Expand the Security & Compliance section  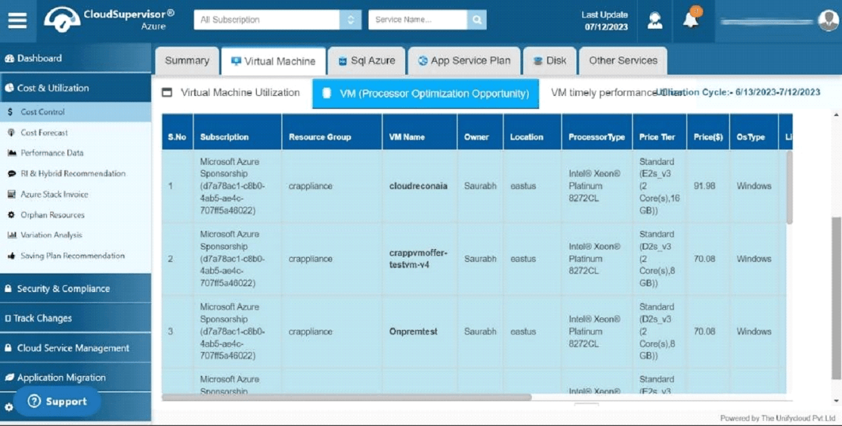[75, 289]
